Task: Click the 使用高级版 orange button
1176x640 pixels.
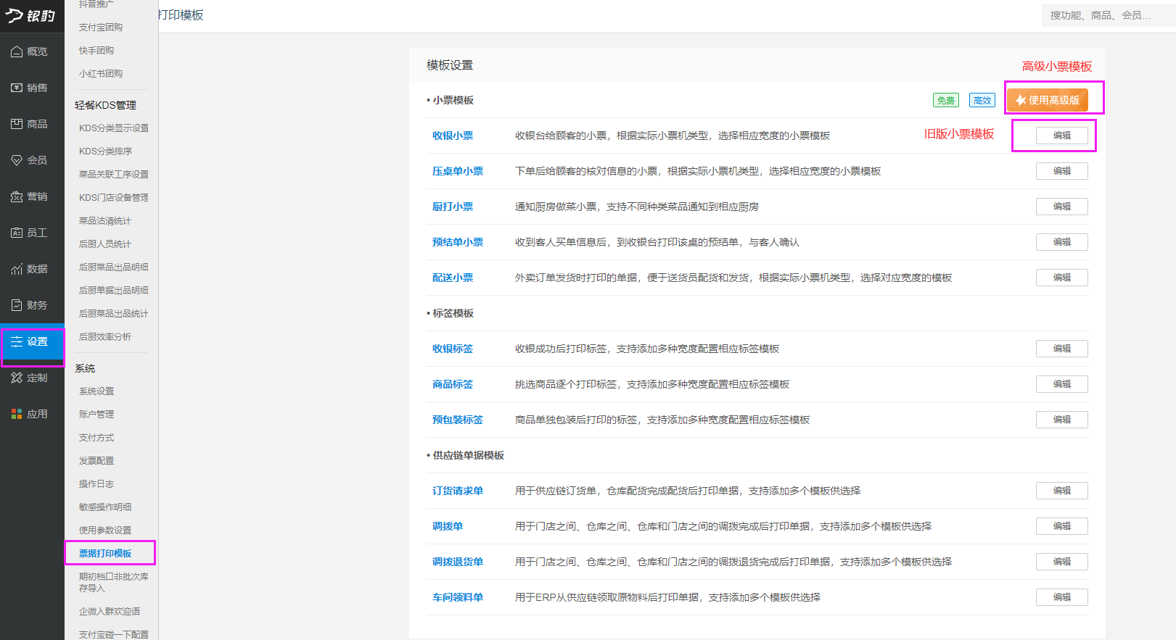Action: click(1047, 100)
